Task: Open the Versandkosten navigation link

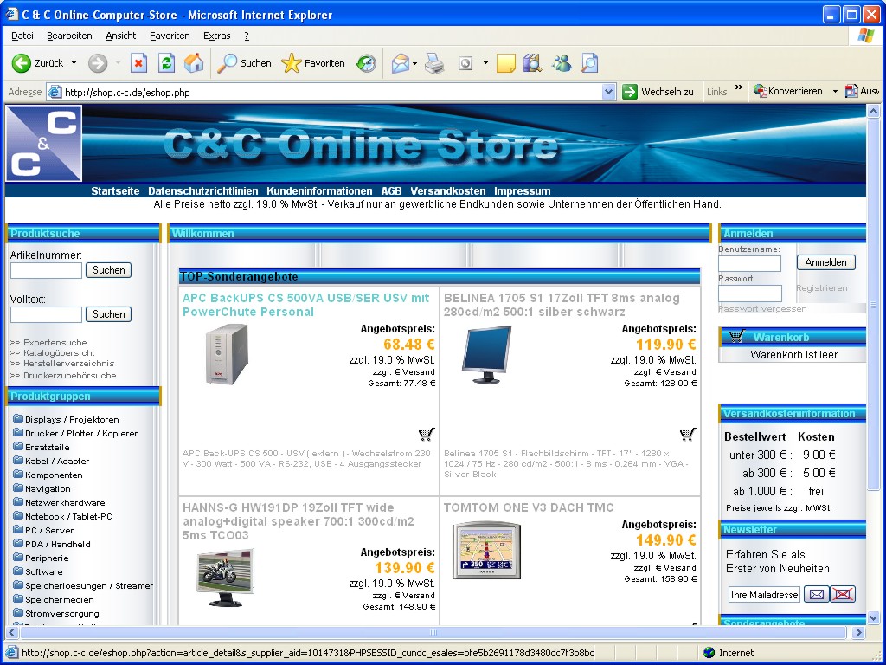Action: 448,191
